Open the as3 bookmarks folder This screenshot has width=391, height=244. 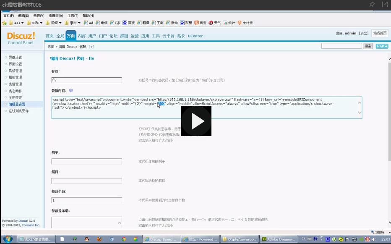click(x=16, y=23)
